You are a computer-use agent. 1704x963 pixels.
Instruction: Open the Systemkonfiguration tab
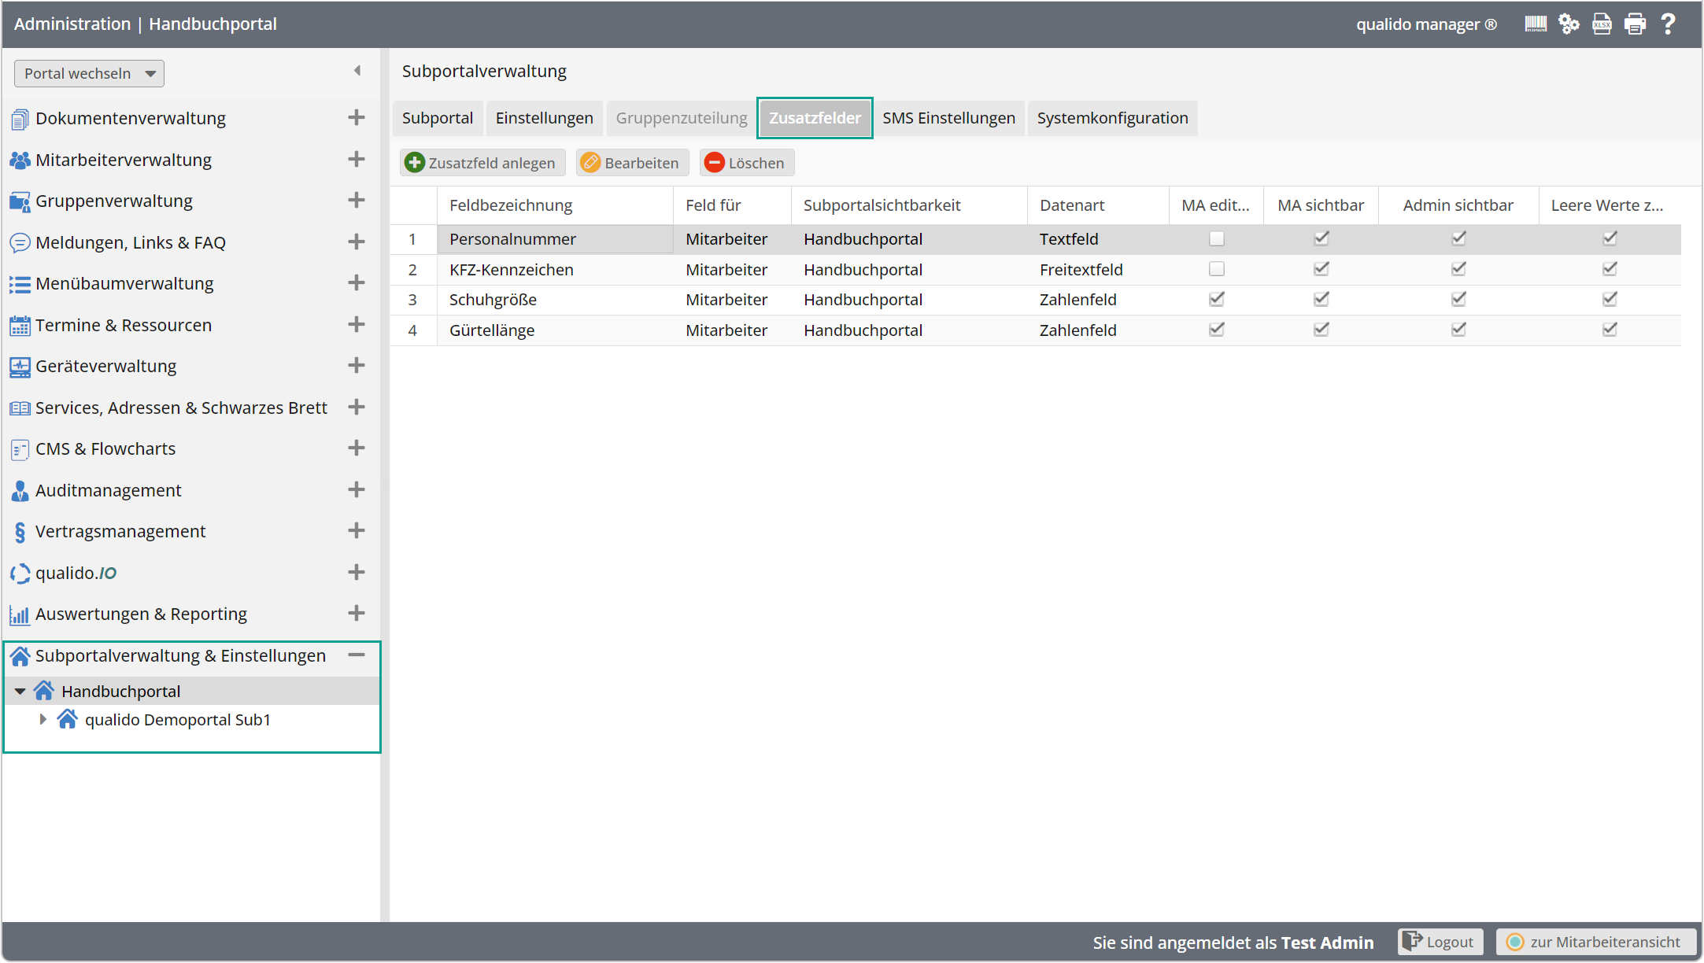tap(1112, 118)
